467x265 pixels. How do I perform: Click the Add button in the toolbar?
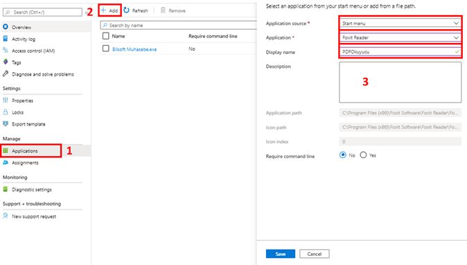coord(109,10)
